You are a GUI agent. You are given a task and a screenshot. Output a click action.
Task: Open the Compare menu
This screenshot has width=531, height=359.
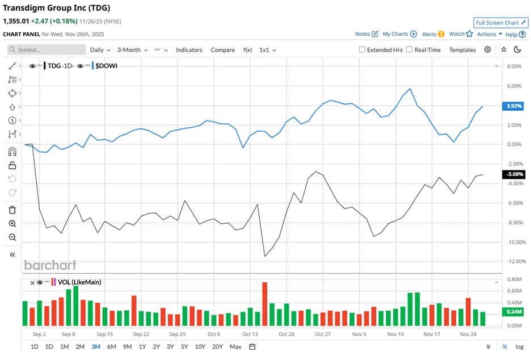(222, 50)
